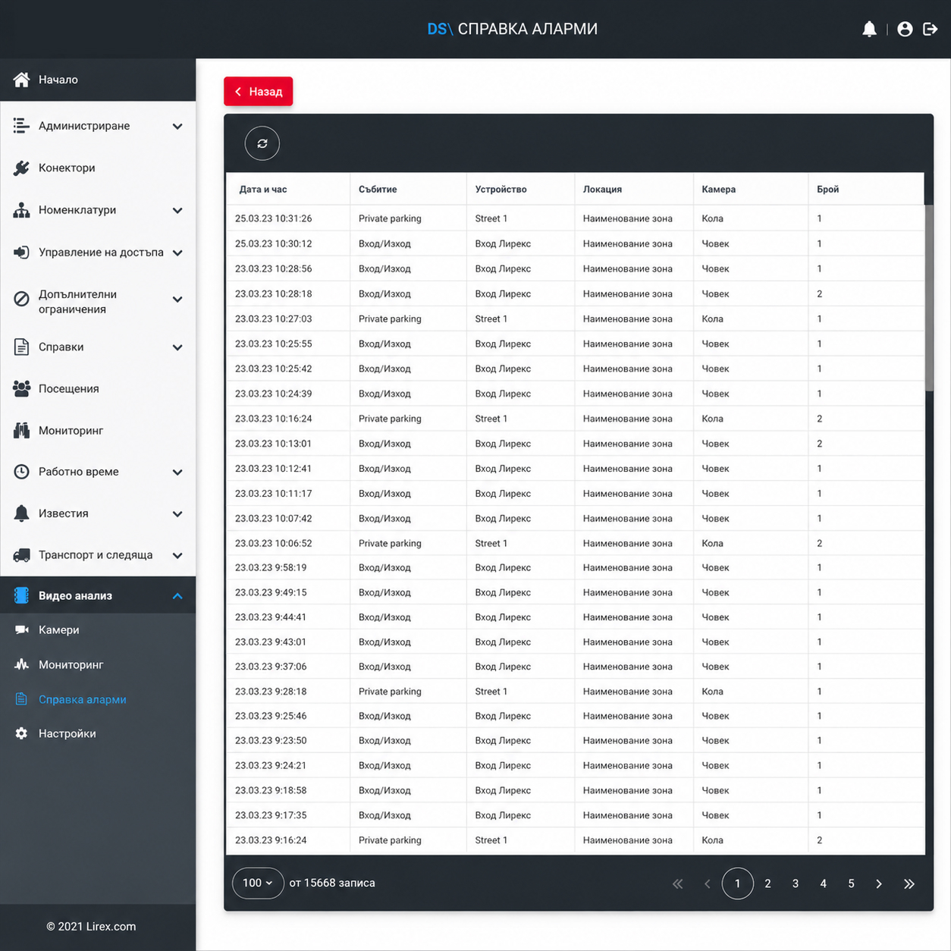Collapse the Видео анализ section
The height and width of the screenshot is (951, 951).
click(98, 596)
